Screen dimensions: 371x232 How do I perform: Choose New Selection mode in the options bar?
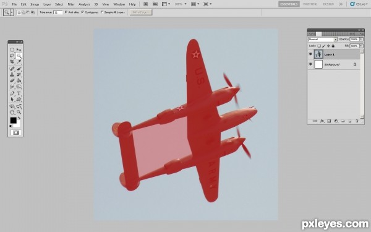19,12
